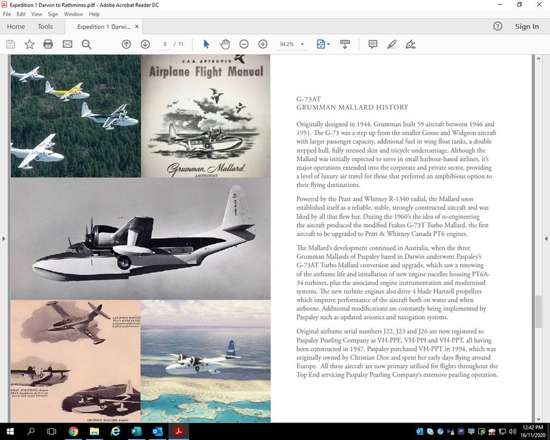Open the Windows Start menu
Screen dimensions: 550x440
pyautogui.click(x=10, y=431)
